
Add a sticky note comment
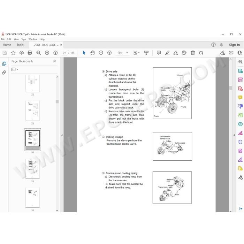pyautogui.click(x=159, y=53)
